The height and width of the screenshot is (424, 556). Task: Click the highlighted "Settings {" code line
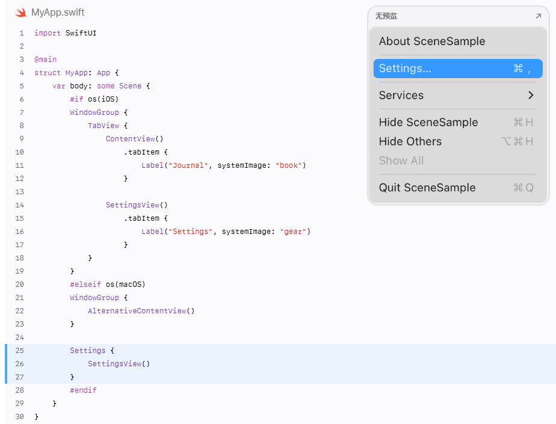pos(92,351)
